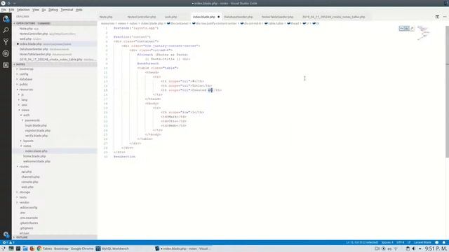Open .env.example in the explorer
Screen dimensions: 449x252
[x=29, y=218]
